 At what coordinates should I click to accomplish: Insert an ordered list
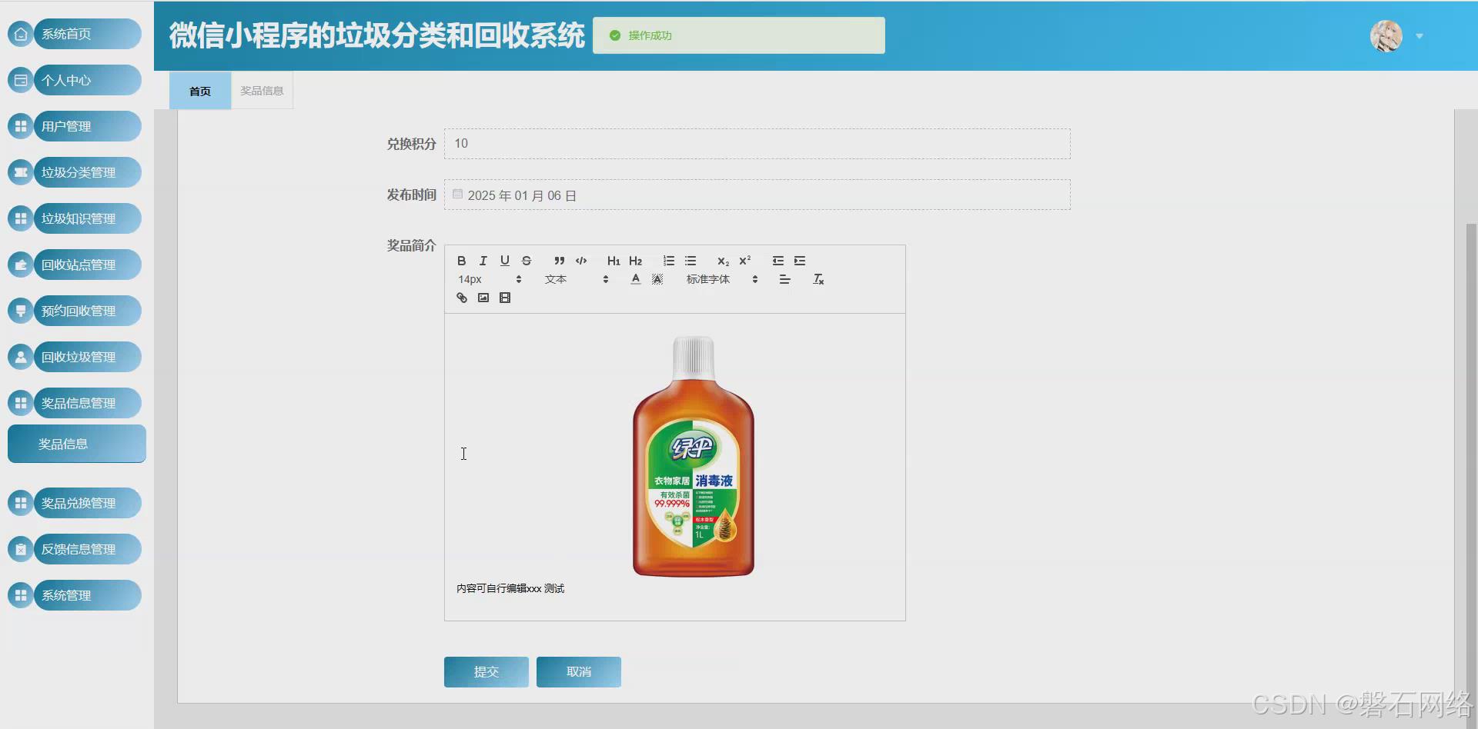(668, 261)
